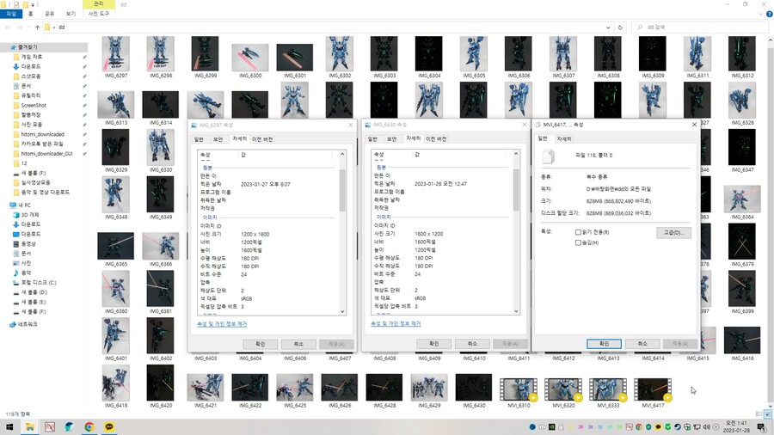This screenshot has width=774, height=435.
Task: Open 고급(D)... advanced attributes
Action: (x=673, y=233)
